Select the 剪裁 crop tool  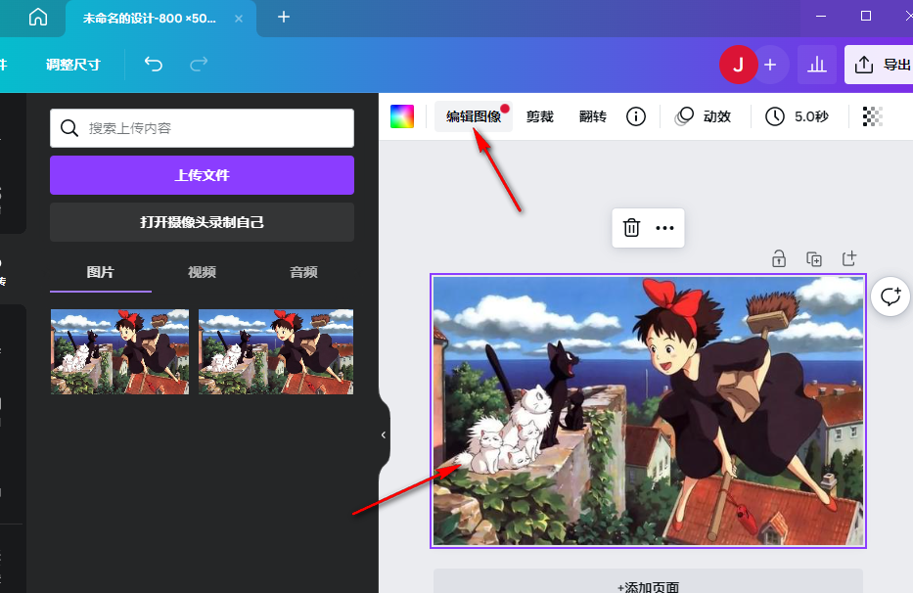click(x=539, y=115)
